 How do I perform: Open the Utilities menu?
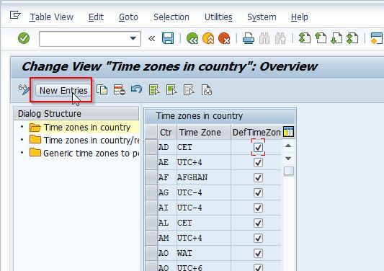click(218, 17)
